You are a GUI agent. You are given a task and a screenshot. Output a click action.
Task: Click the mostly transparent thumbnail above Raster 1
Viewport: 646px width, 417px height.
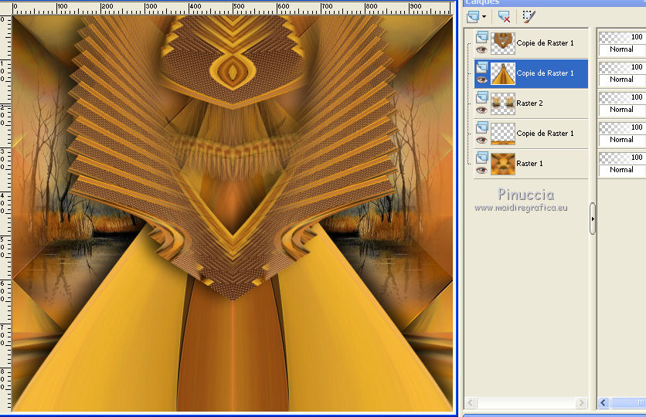[502, 134]
